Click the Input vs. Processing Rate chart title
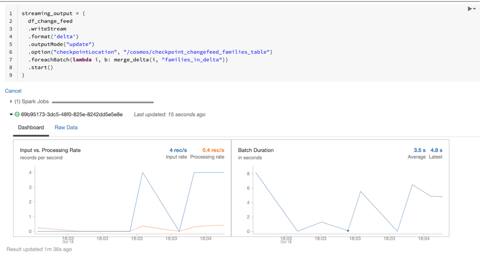The image size is (481, 256). tap(50, 150)
